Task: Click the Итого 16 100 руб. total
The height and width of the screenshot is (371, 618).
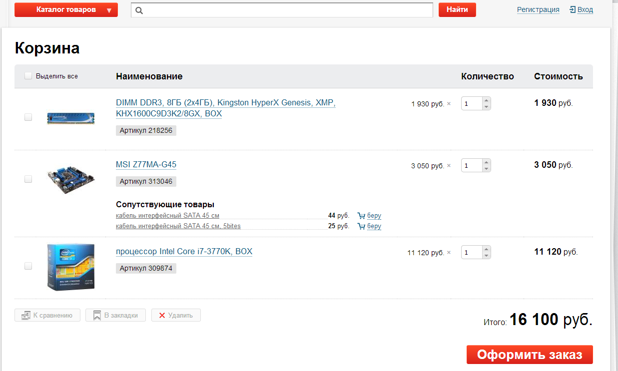Action: (538, 320)
